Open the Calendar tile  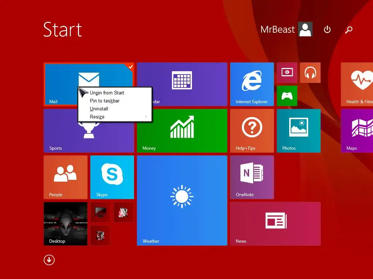click(182, 84)
